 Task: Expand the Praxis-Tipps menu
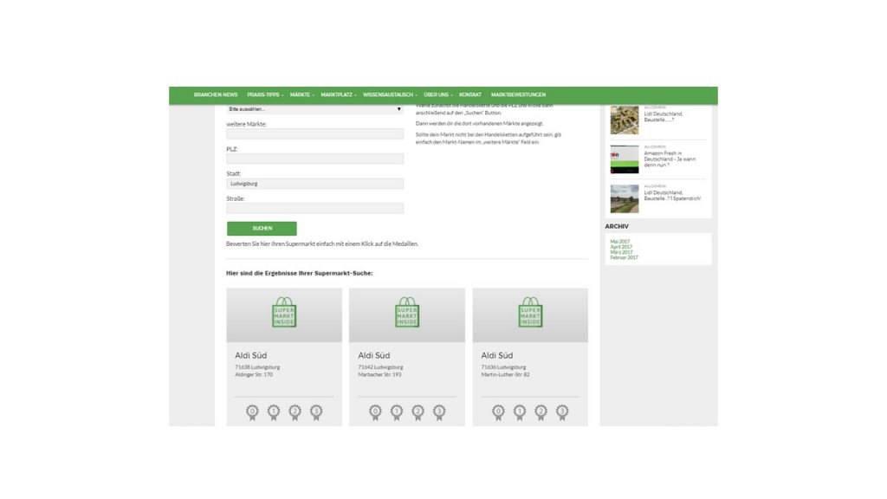pyautogui.click(x=264, y=94)
